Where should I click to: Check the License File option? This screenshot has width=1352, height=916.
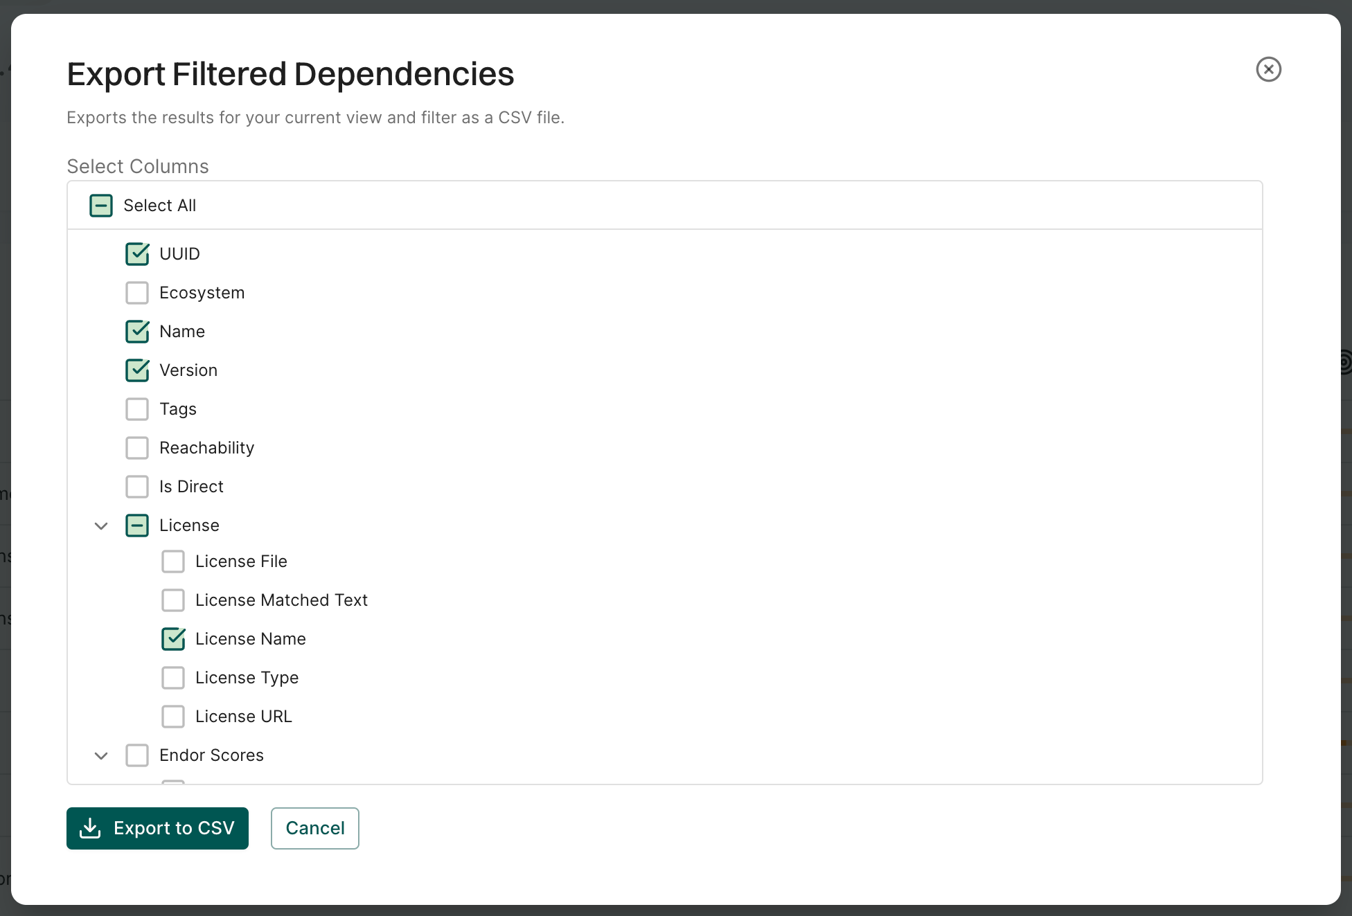coord(173,561)
